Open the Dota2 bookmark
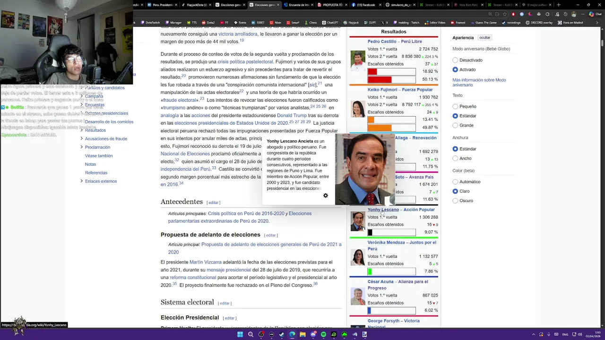605x340 pixels. point(208,23)
